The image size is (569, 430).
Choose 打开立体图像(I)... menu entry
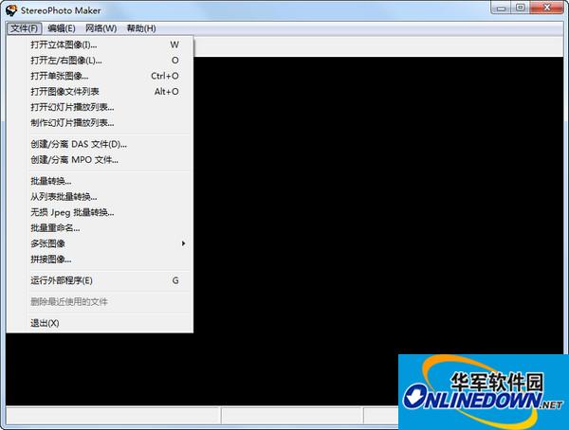(x=100, y=45)
